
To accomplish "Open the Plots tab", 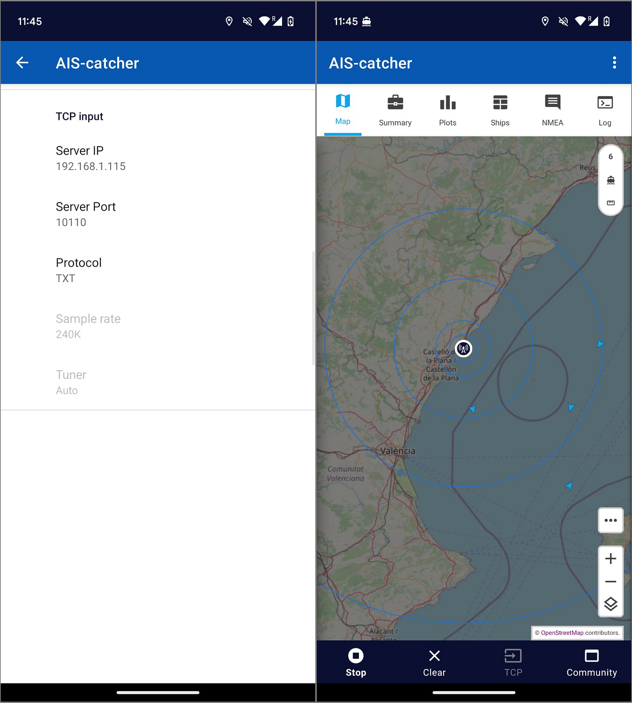I will click(x=448, y=110).
